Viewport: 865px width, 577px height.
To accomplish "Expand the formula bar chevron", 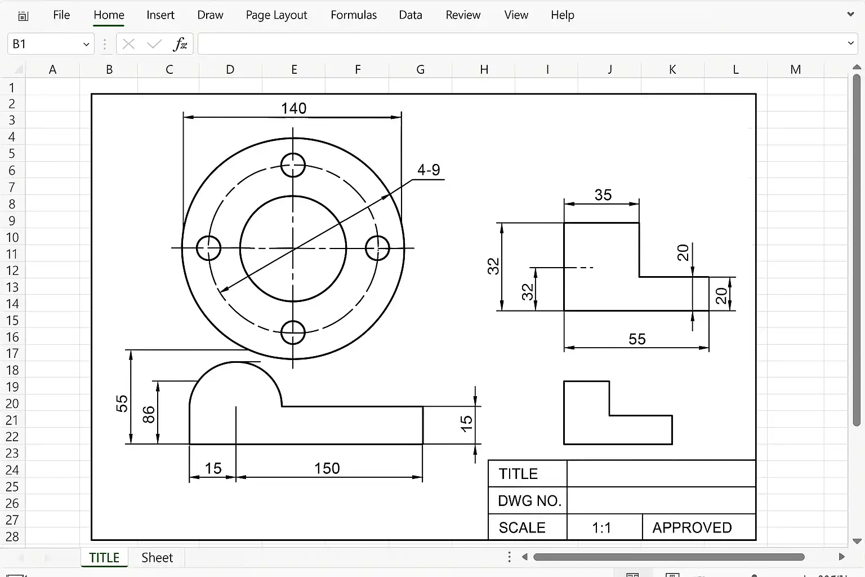I will 850,43.
